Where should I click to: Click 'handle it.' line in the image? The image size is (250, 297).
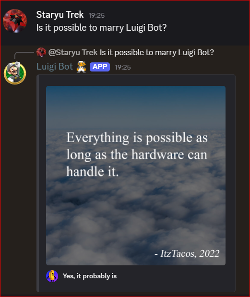(x=93, y=172)
